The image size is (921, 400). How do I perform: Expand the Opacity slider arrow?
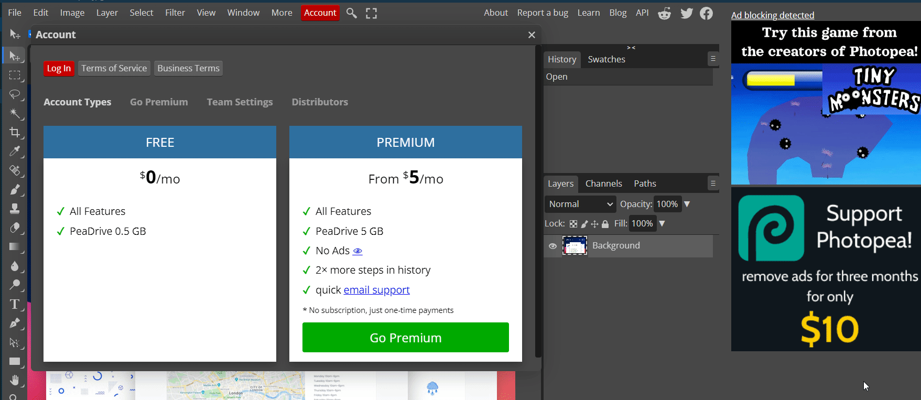(x=687, y=204)
